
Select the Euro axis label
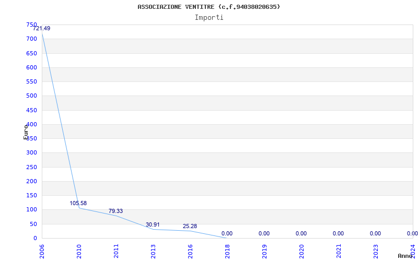click(x=26, y=132)
